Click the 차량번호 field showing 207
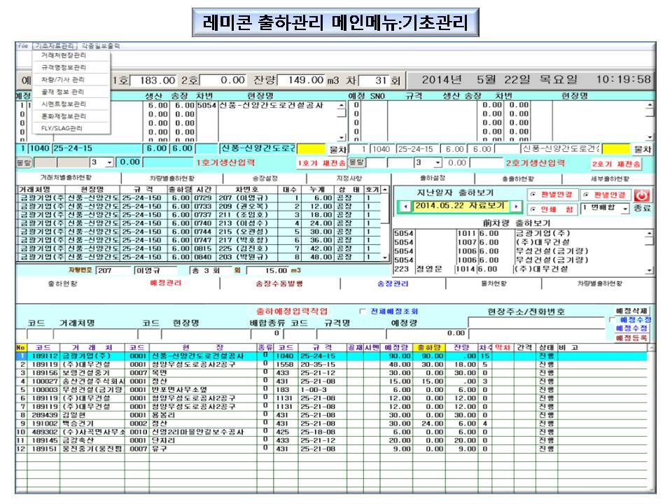 point(113,270)
